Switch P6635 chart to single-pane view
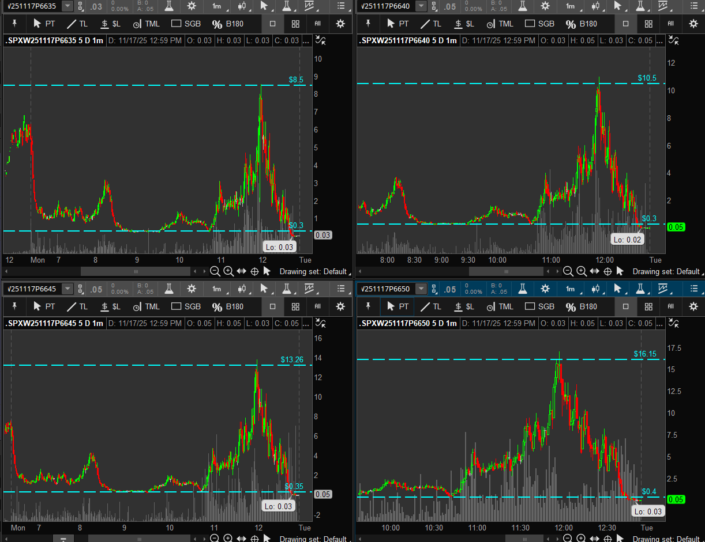Screen dimensions: 705x542 click(273, 24)
